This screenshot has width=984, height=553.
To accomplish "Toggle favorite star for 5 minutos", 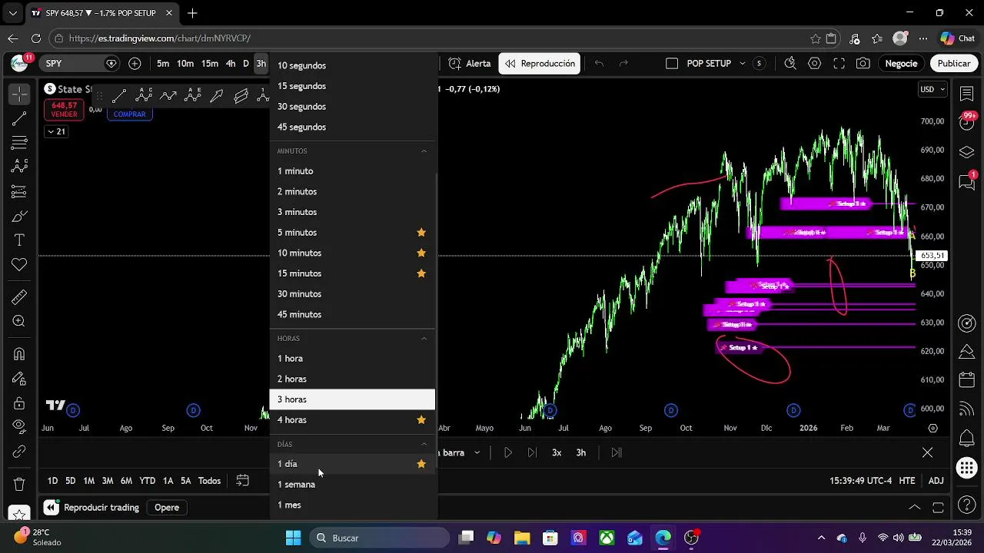I will click(421, 233).
